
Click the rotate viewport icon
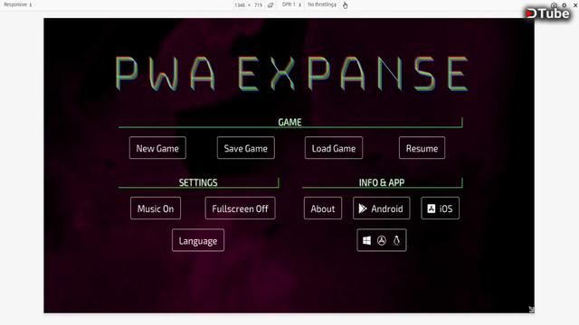(271, 5)
